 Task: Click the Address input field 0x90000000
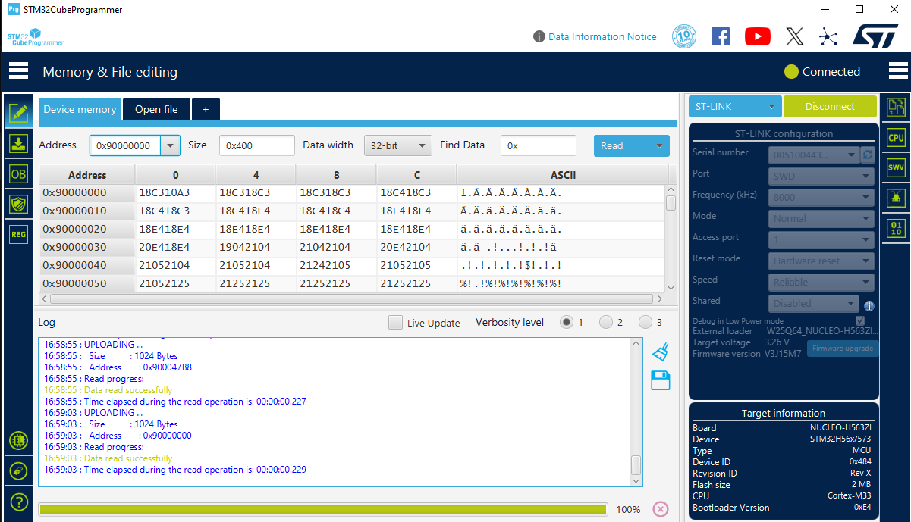tap(125, 145)
